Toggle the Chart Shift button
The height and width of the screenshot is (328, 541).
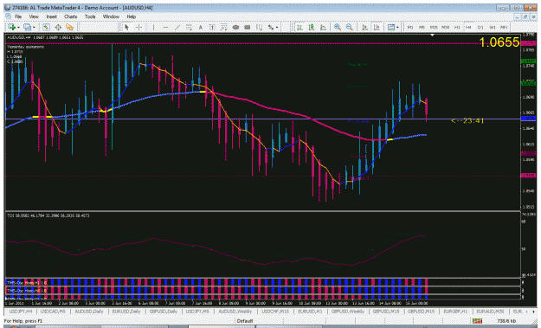[x=376, y=27]
